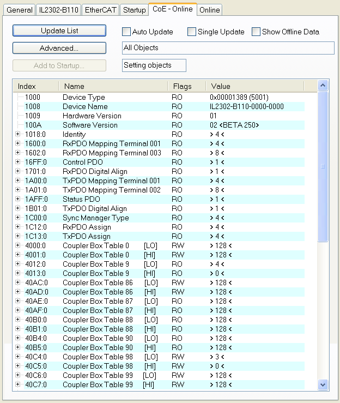340x403 pixels.
Task: Enable the Auto Update checkbox
Action: tap(126, 32)
